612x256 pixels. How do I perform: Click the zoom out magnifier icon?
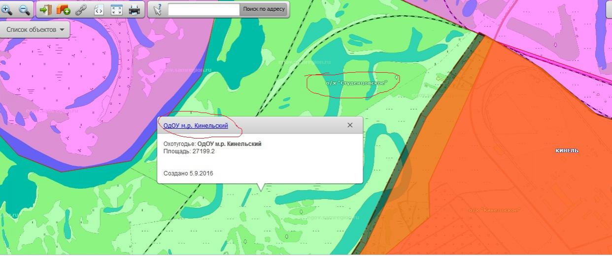24,9
